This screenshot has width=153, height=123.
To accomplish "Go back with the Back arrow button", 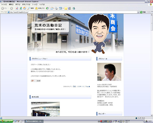I will point(4,8).
